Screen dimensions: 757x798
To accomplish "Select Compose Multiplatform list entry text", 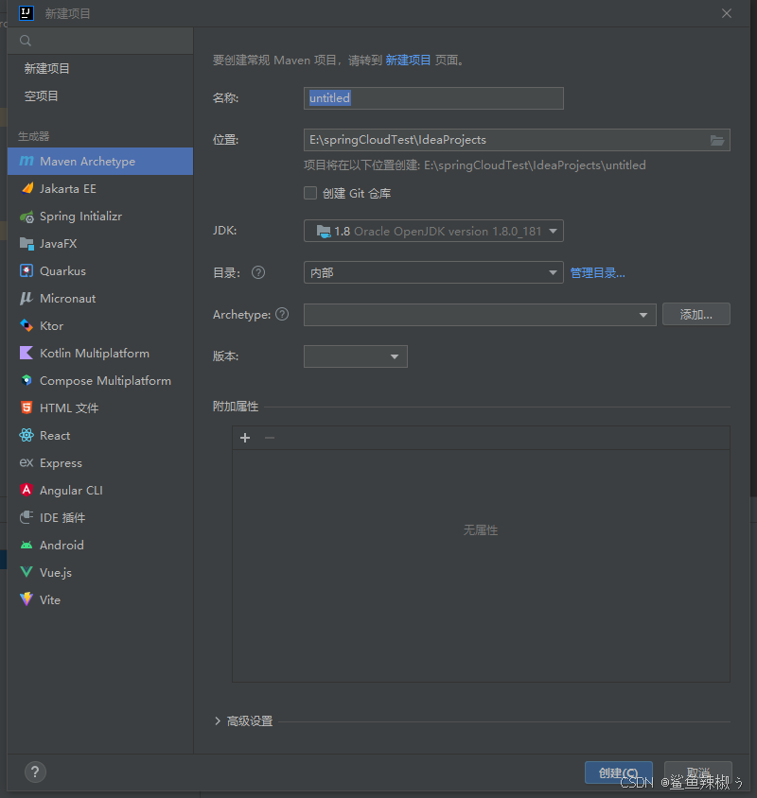I will (x=105, y=381).
